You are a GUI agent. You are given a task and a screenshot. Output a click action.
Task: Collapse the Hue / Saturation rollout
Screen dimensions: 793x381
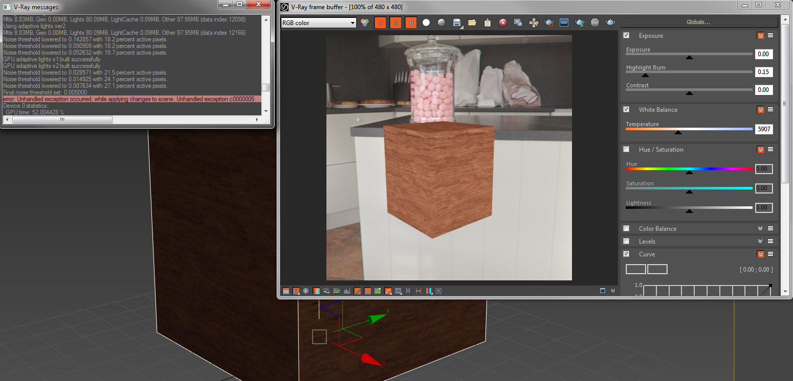tap(760, 150)
